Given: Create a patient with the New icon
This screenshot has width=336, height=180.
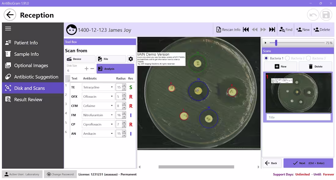Looking at the screenshot, I should point(303,29).
